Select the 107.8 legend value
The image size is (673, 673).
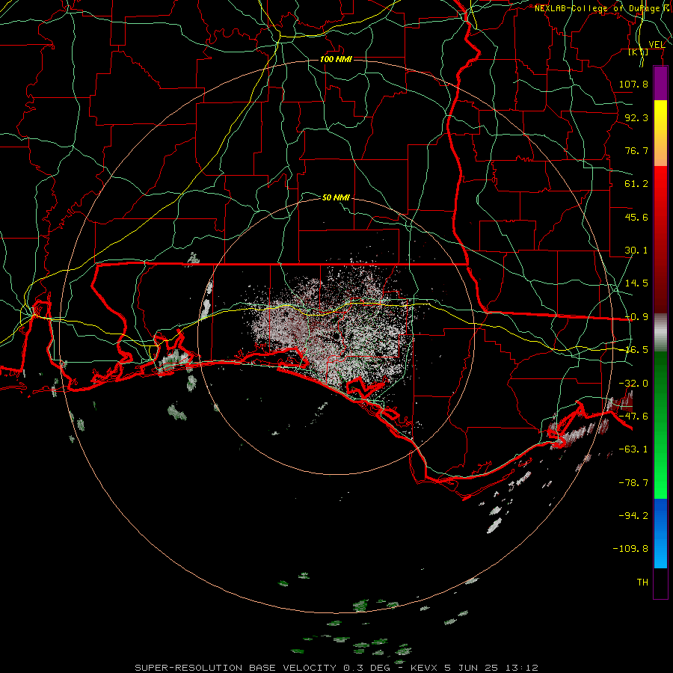tap(633, 84)
